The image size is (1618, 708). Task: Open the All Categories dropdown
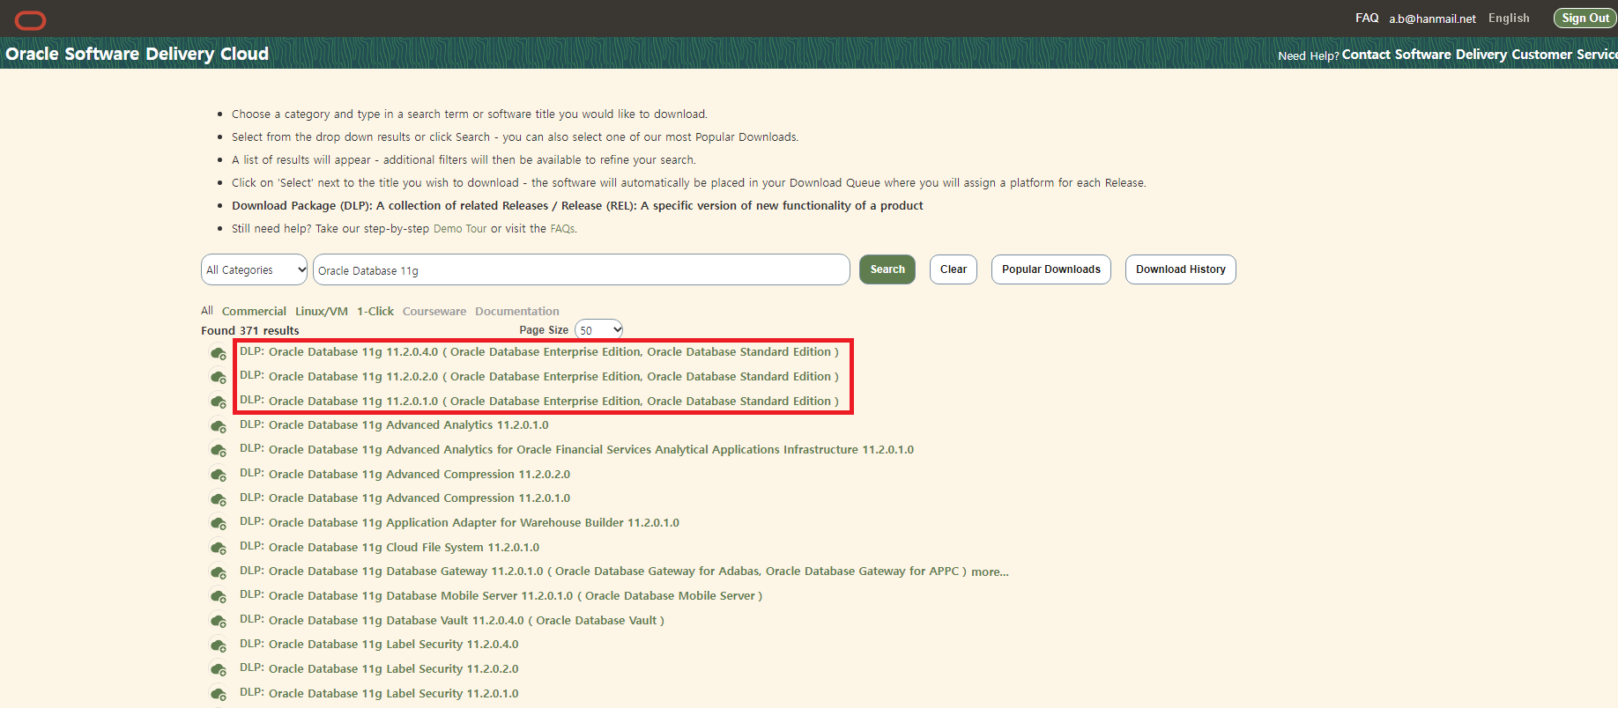[255, 269]
